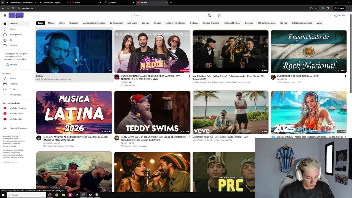Image resolution: width=352 pixels, height=198 pixels.
Task: Click the browser address bar youtube.com
Action: click(x=162, y=8)
